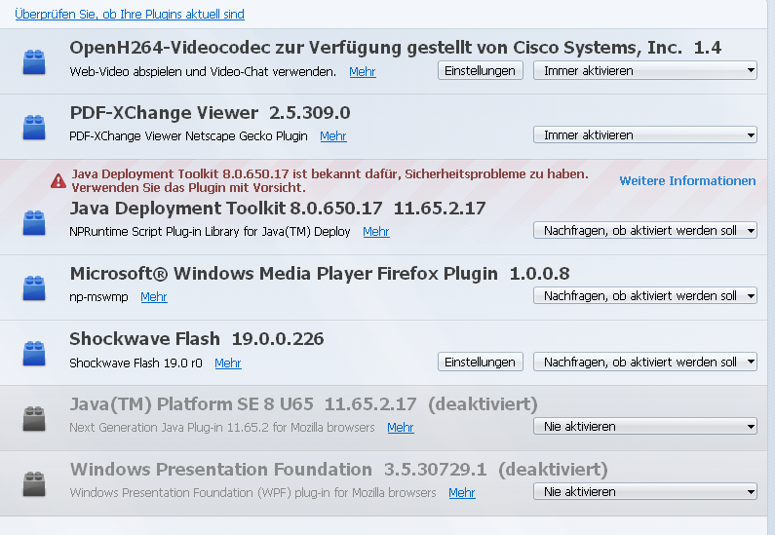This screenshot has height=535, width=775.
Task: Open 'Nie aktivieren' dropdown for Windows Presentation Foundation
Action: click(x=645, y=491)
